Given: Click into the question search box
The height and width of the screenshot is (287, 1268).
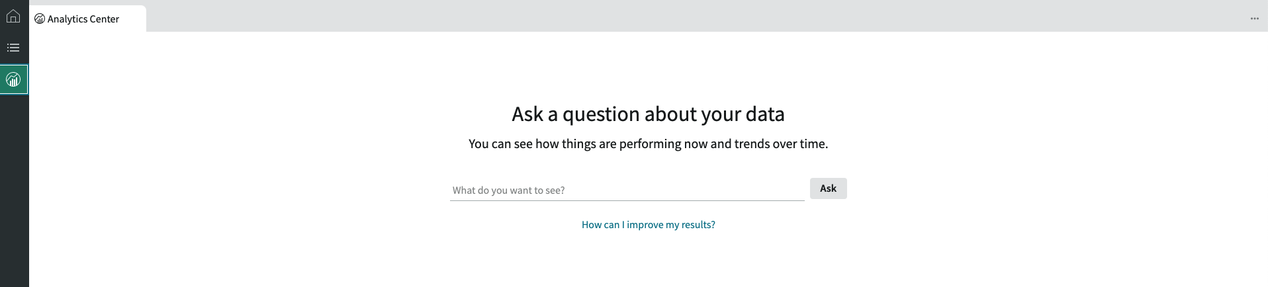Looking at the screenshot, I should point(627,190).
